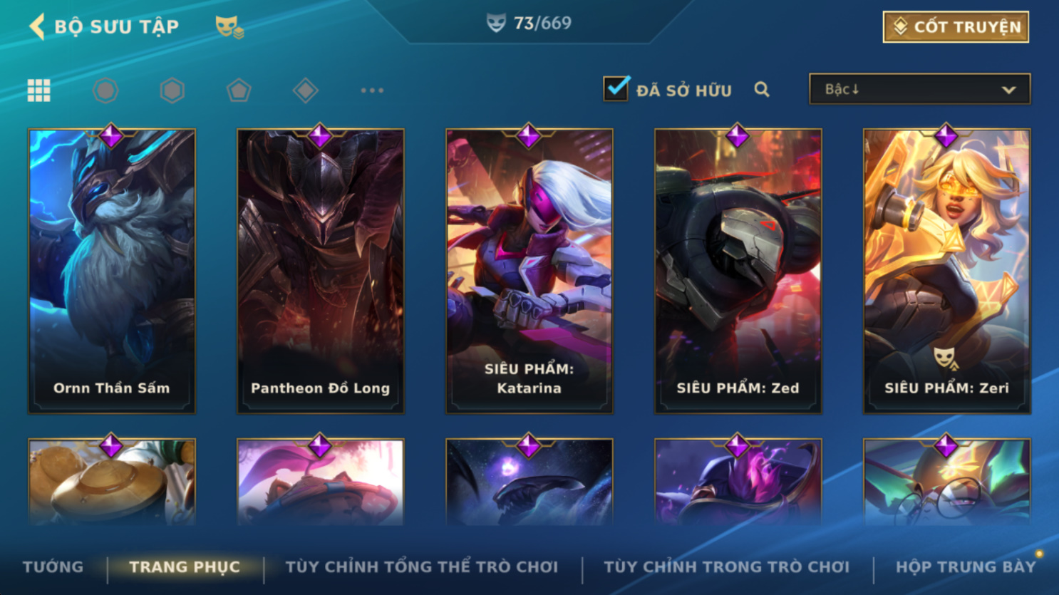Open the golden mask skin collection icon

[229, 27]
